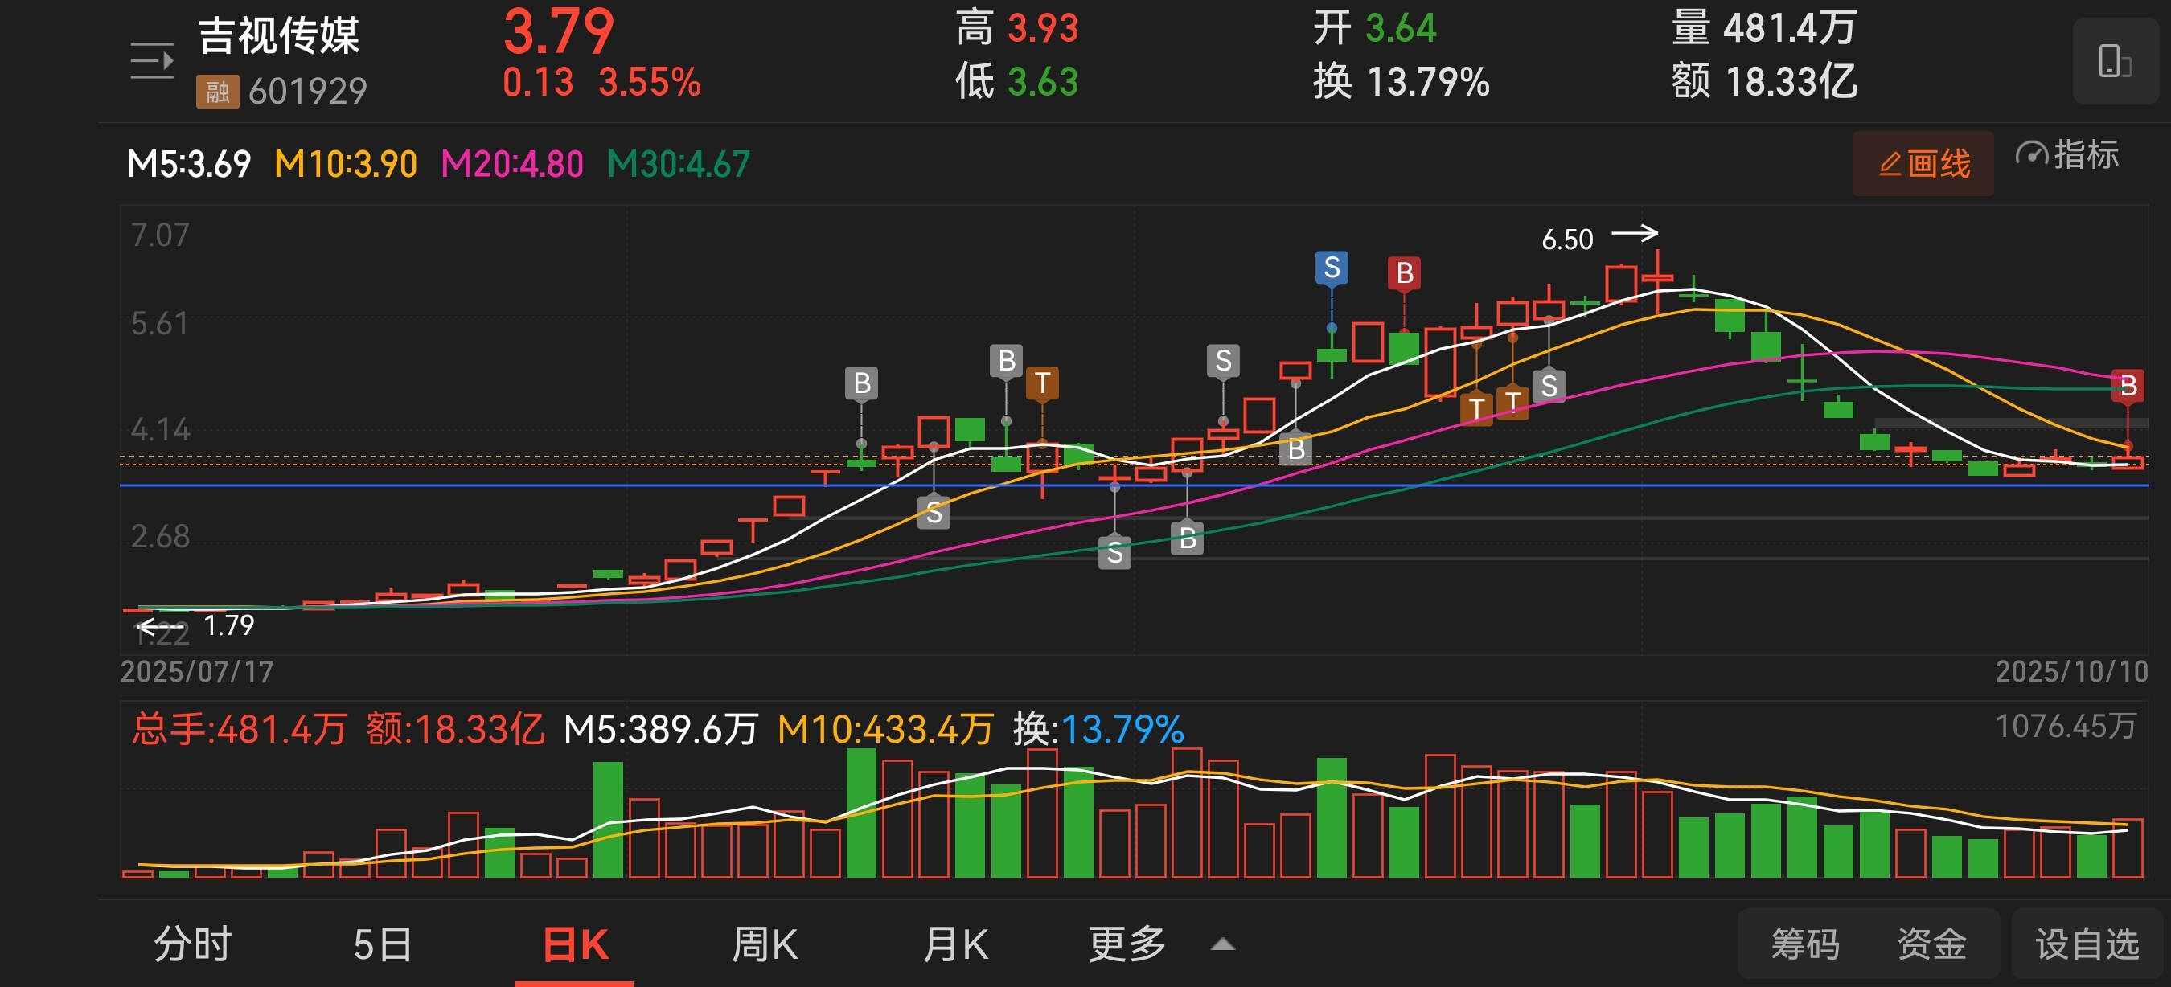Click the 画线 draw line button
This screenshot has width=2171, height=987.
point(1923,163)
